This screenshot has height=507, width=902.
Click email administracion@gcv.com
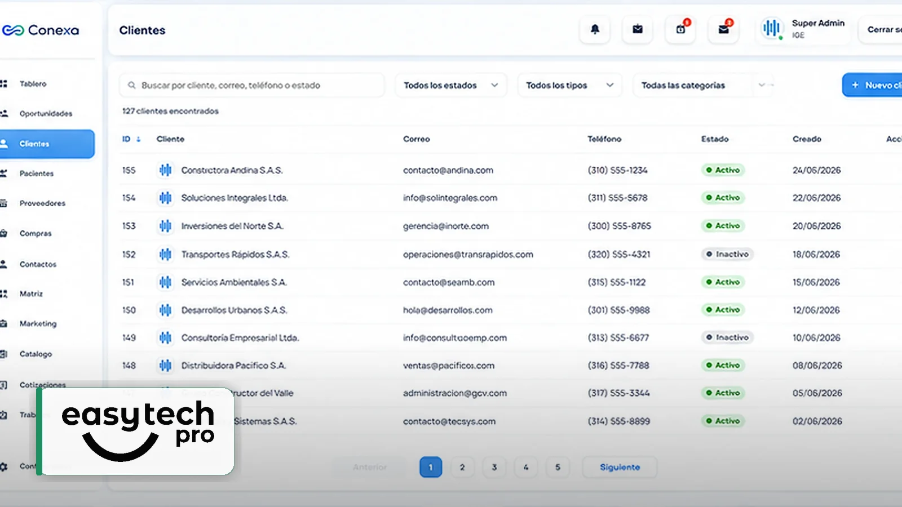click(x=455, y=393)
